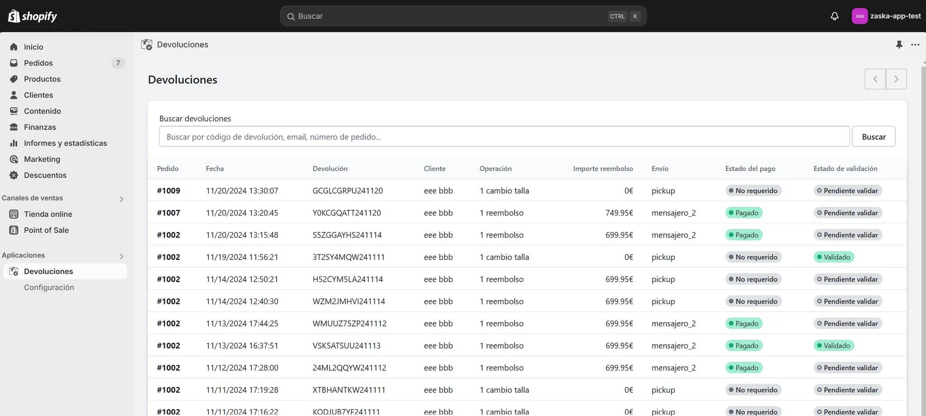The width and height of the screenshot is (926, 416).
Task: Click the Contenido icon in sidebar
Action: pyautogui.click(x=14, y=111)
